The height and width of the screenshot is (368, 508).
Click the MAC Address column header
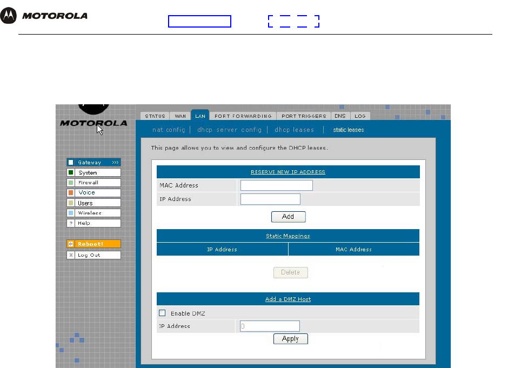(x=354, y=250)
